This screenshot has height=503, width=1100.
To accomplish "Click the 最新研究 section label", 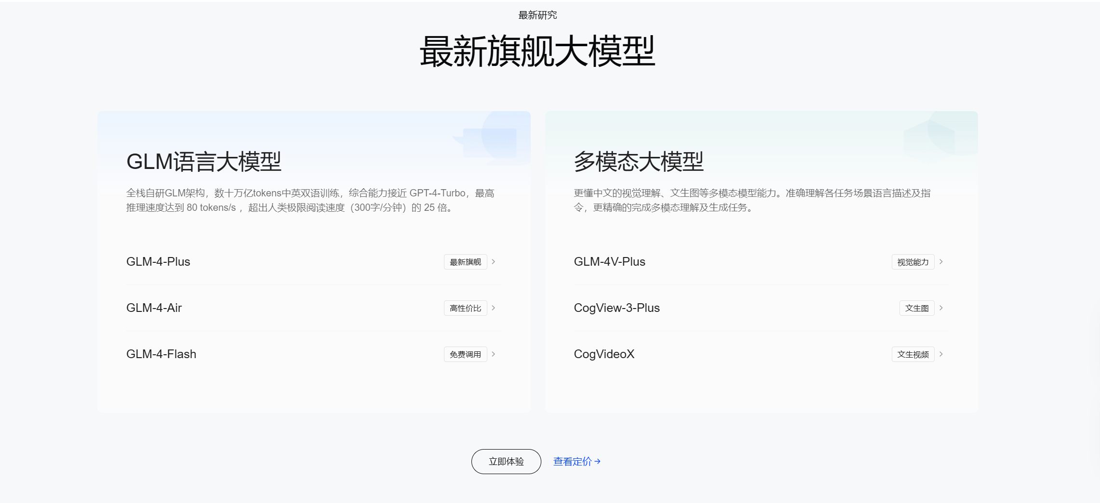I will pos(537,15).
